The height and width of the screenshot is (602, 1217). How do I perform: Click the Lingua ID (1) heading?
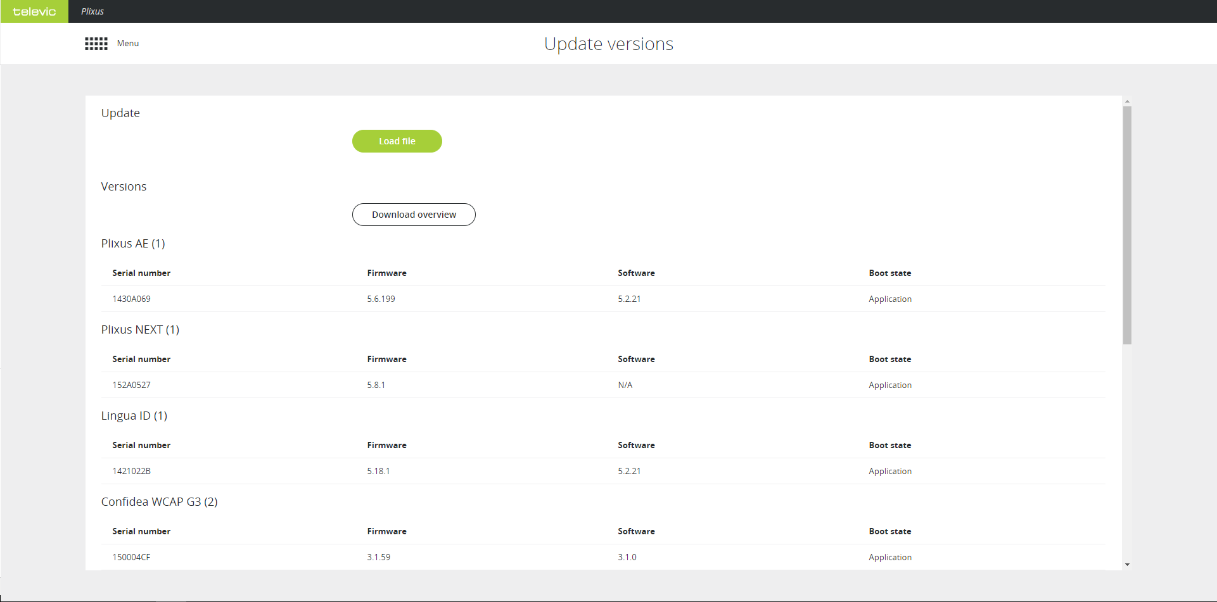[x=134, y=416]
